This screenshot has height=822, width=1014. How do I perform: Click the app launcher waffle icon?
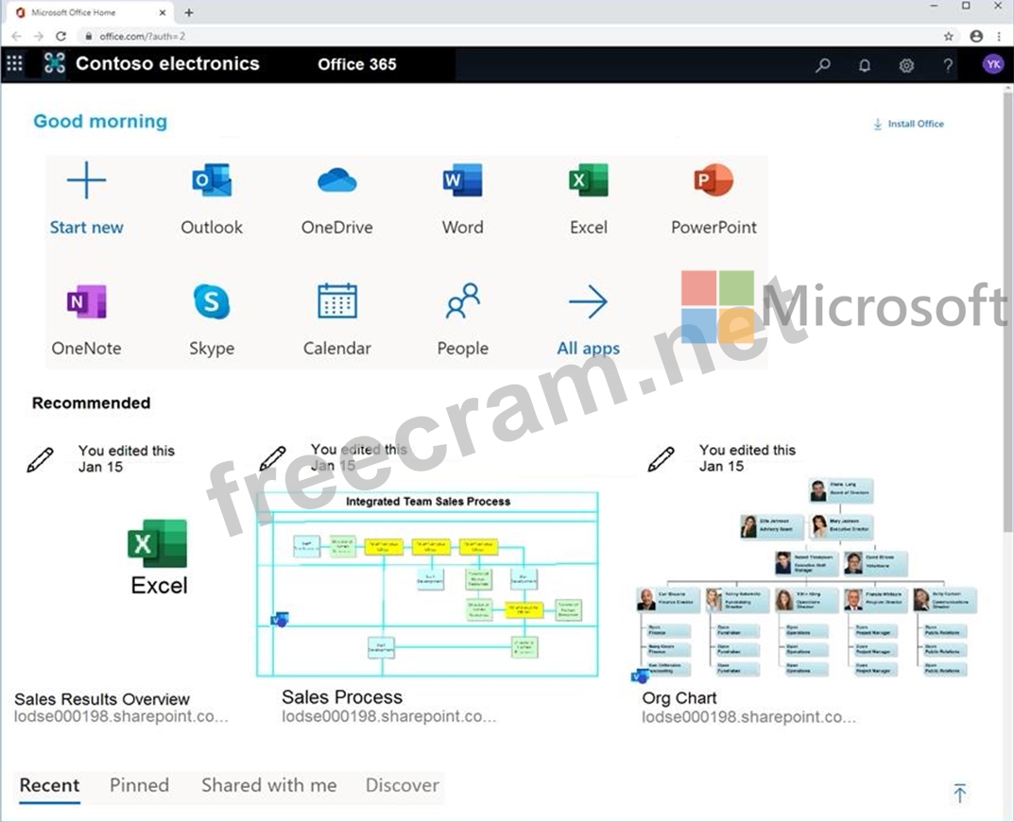tap(15, 63)
